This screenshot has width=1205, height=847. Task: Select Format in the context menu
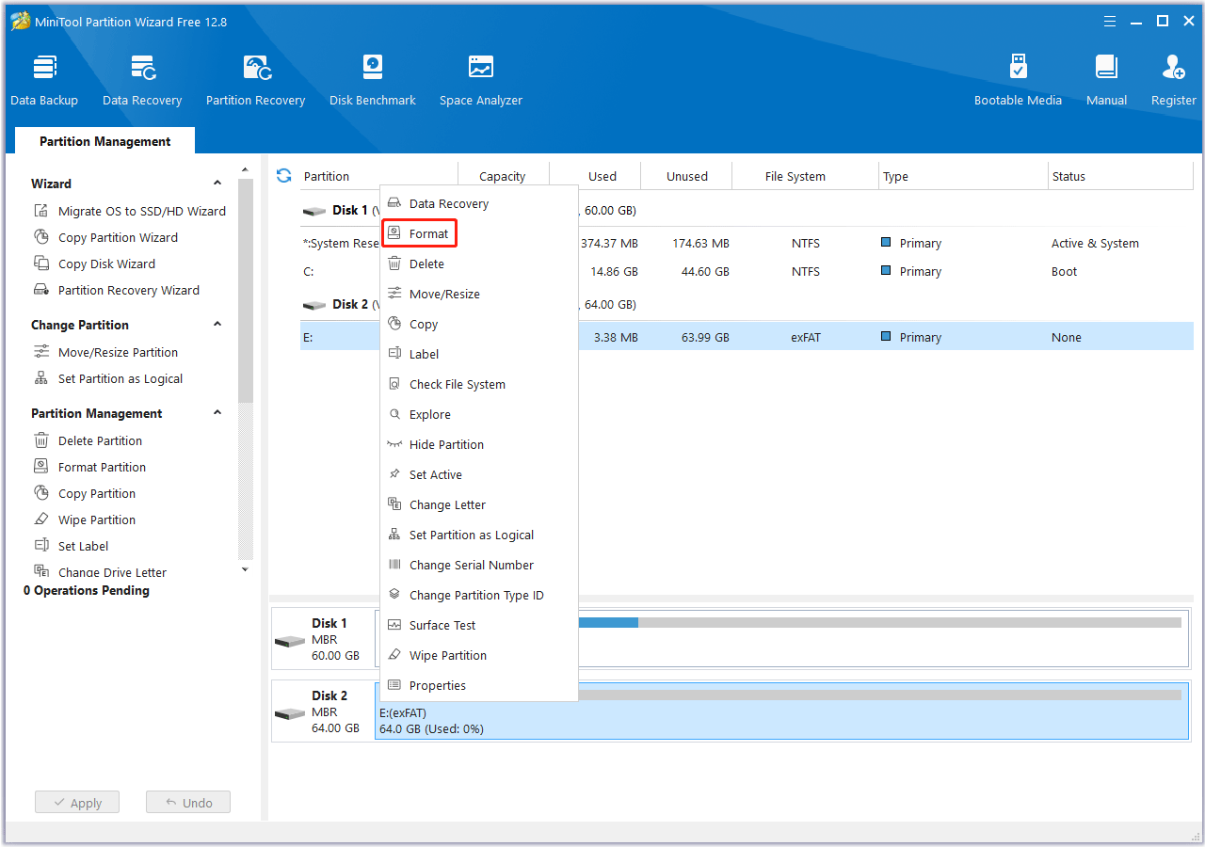tap(478, 233)
